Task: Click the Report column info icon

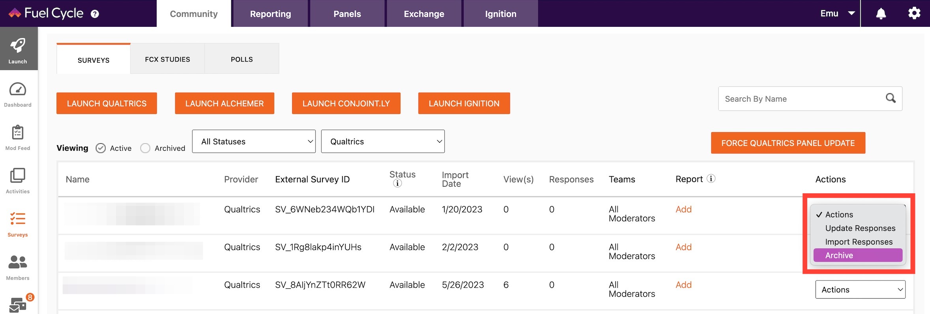Action: tap(711, 179)
